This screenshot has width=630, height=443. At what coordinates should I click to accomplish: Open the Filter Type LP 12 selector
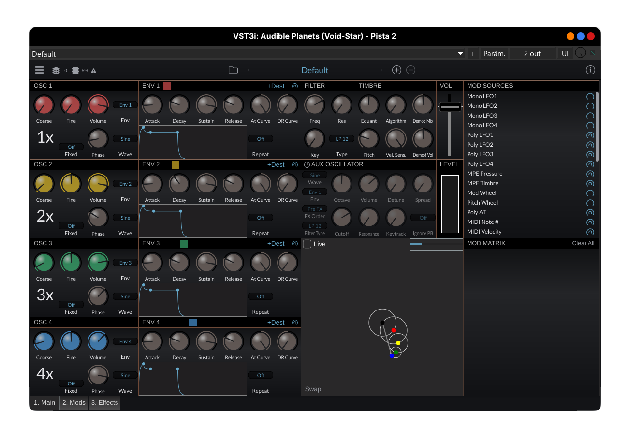click(x=342, y=139)
